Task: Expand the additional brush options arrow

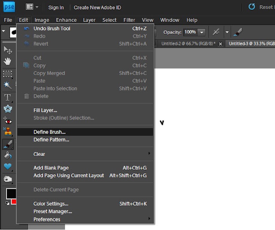Action: pos(227,32)
